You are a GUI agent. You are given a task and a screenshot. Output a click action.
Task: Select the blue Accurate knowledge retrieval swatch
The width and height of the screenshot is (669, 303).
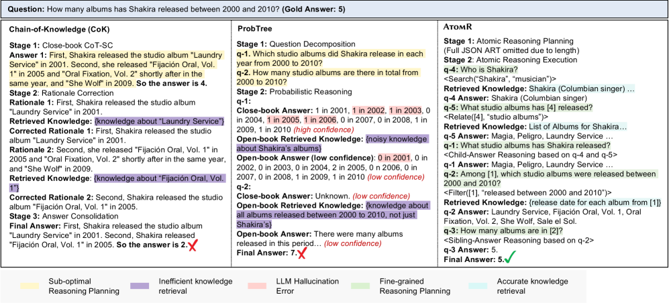tap(478, 286)
